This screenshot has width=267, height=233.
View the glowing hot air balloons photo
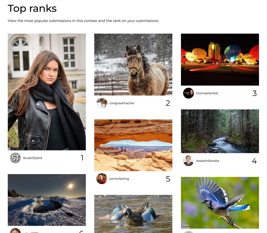[220, 60]
